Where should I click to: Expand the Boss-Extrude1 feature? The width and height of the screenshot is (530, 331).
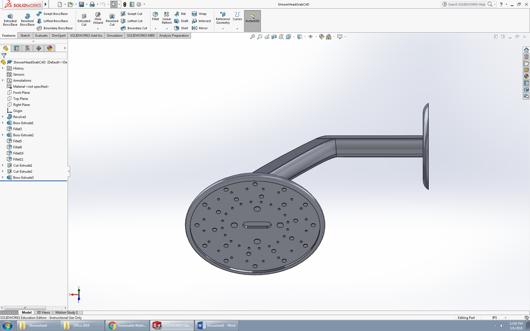coord(3,123)
